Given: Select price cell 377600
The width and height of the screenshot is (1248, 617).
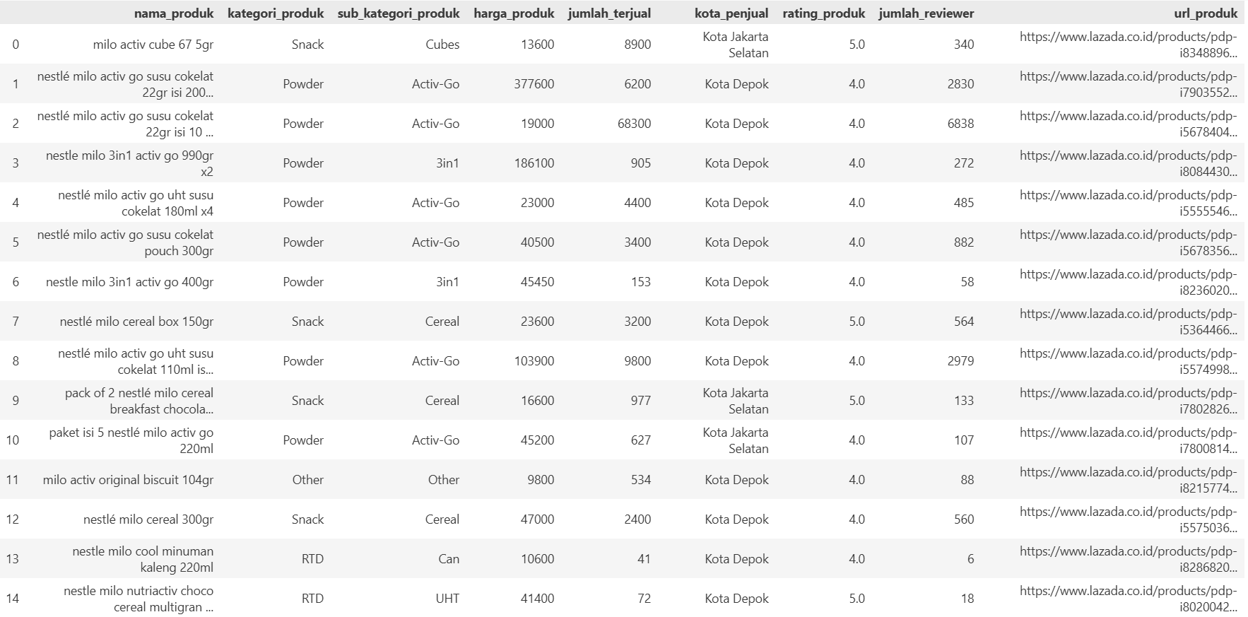Looking at the screenshot, I should 534,84.
